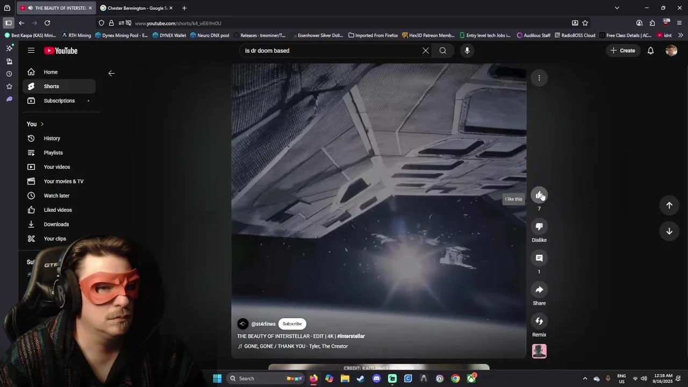The width and height of the screenshot is (688, 387).
Task: Open the sound thumbnail below Remix
Action: point(539,351)
